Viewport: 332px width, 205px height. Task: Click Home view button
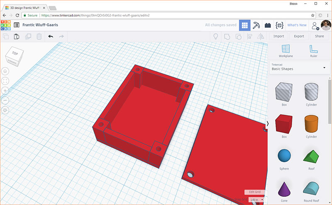point(5,71)
